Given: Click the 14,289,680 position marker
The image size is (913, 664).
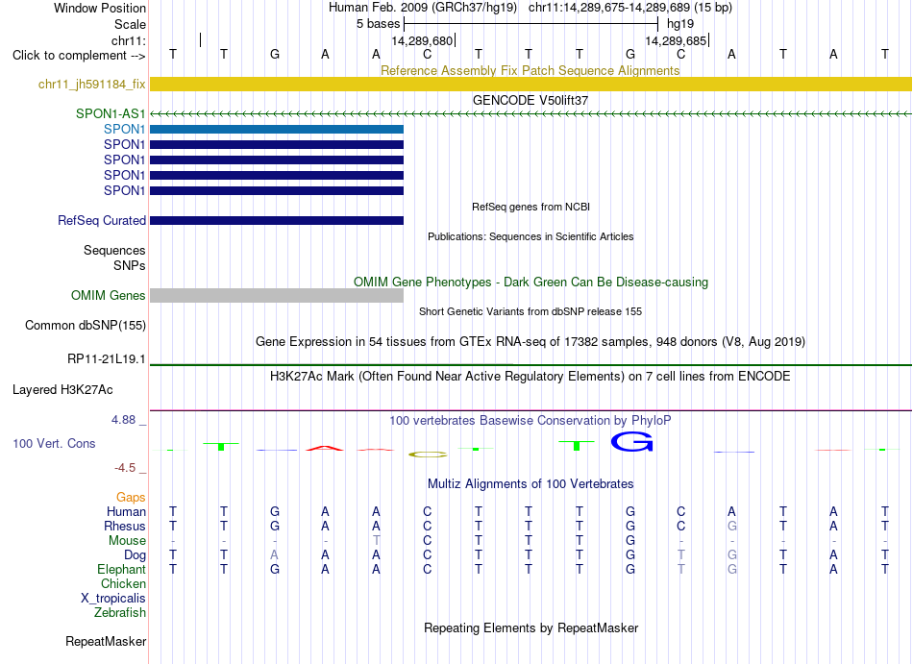Looking at the screenshot, I should point(422,40).
